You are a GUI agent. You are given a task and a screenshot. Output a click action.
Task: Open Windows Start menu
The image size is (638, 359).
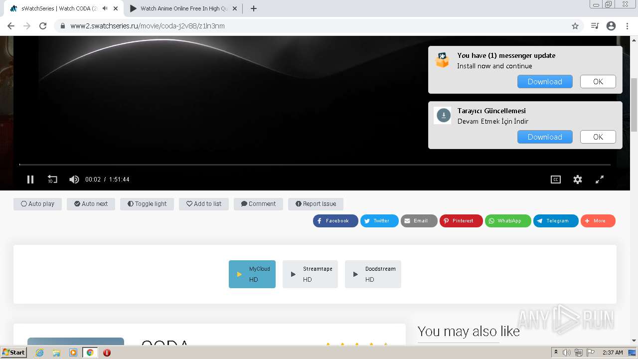(13, 353)
